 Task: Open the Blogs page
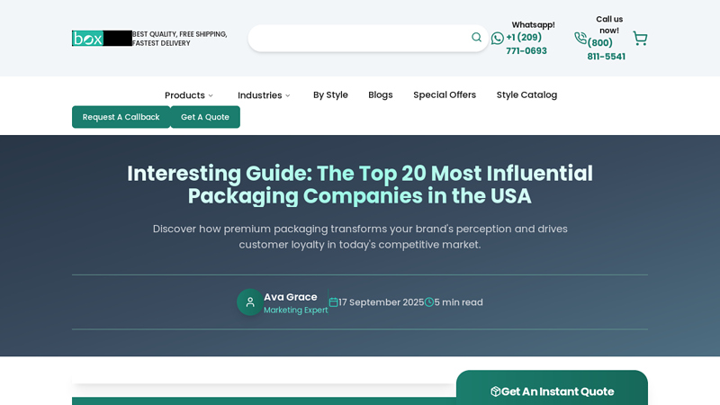tap(380, 94)
